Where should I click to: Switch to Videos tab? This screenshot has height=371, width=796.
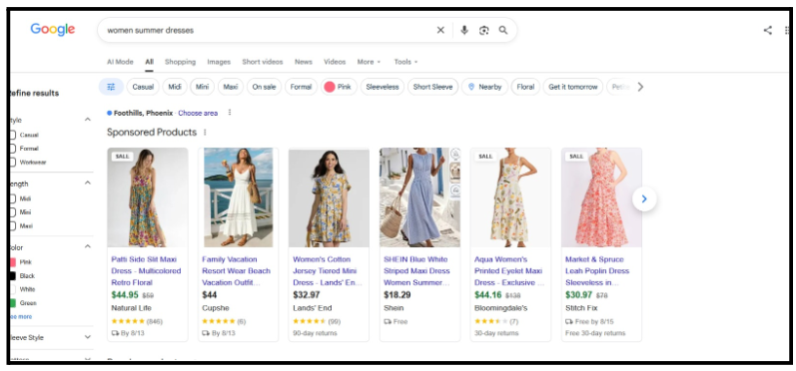[335, 62]
